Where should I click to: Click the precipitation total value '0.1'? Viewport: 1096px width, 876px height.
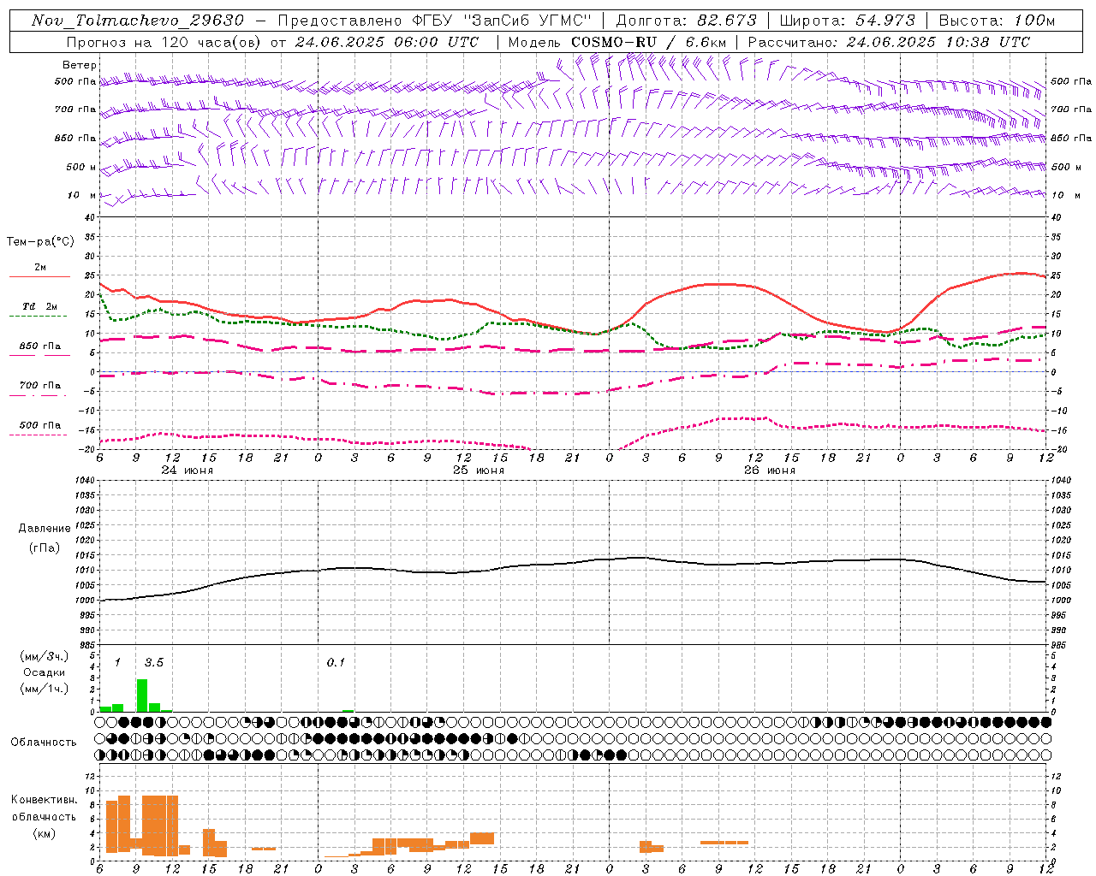[336, 662]
